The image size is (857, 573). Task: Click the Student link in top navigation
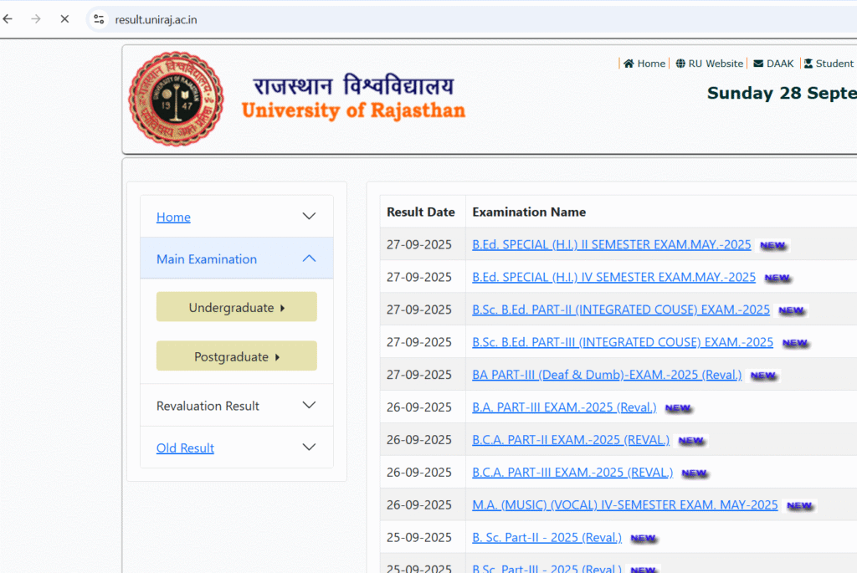click(x=833, y=64)
